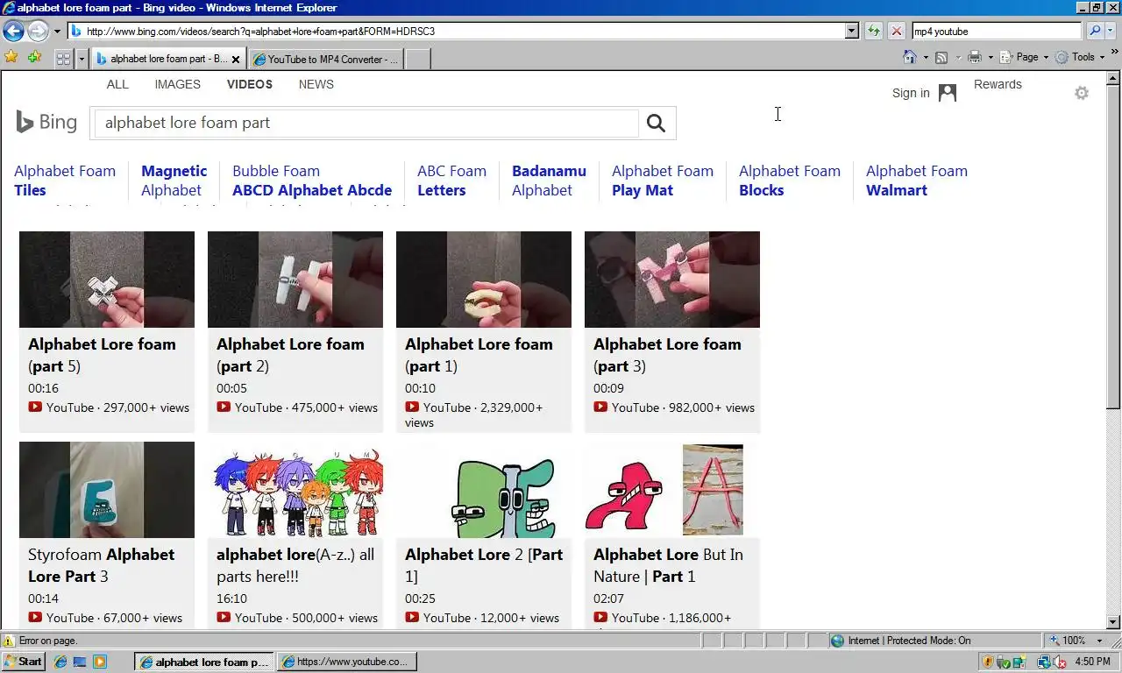Switch to youtube.com taskbar window
This screenshot has width=1122, height=673.
346,662
